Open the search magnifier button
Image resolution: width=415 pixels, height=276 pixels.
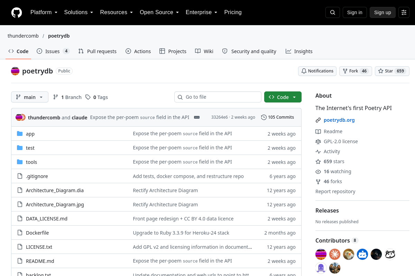coord(333,12)
